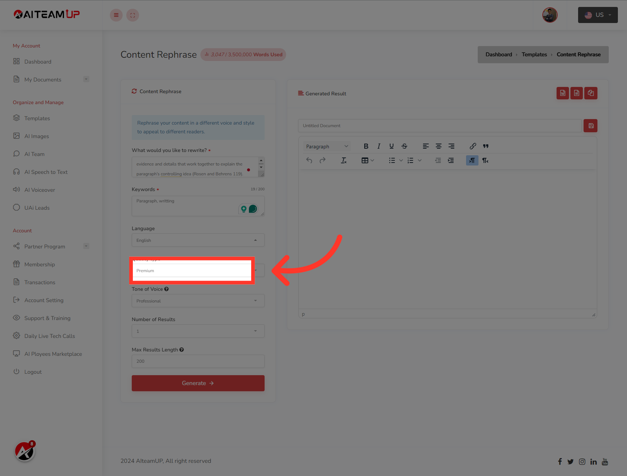Image resolution: width=627 pixels, height=476 pixels.
Task: Open the Facebook footer icon
Action: 560,462
